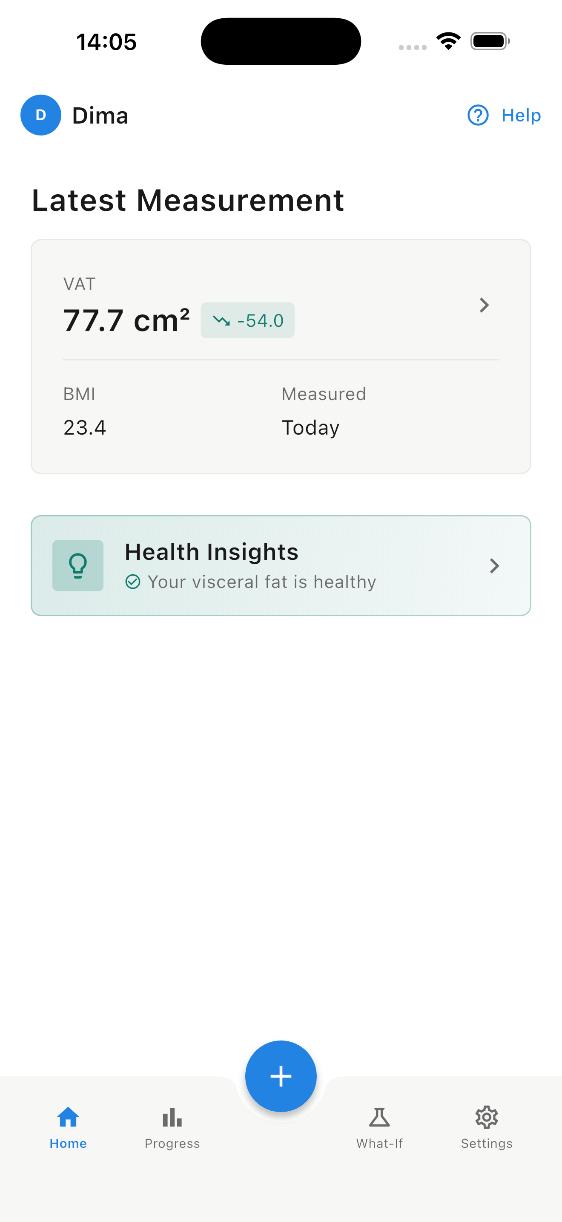Expand VAT details with chevron arrow

click(x=484, y=305)
